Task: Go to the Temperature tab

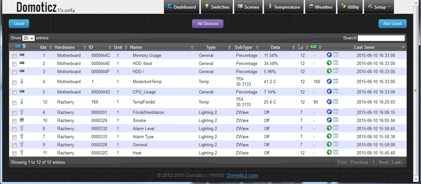Action: (x=284, y=7)
